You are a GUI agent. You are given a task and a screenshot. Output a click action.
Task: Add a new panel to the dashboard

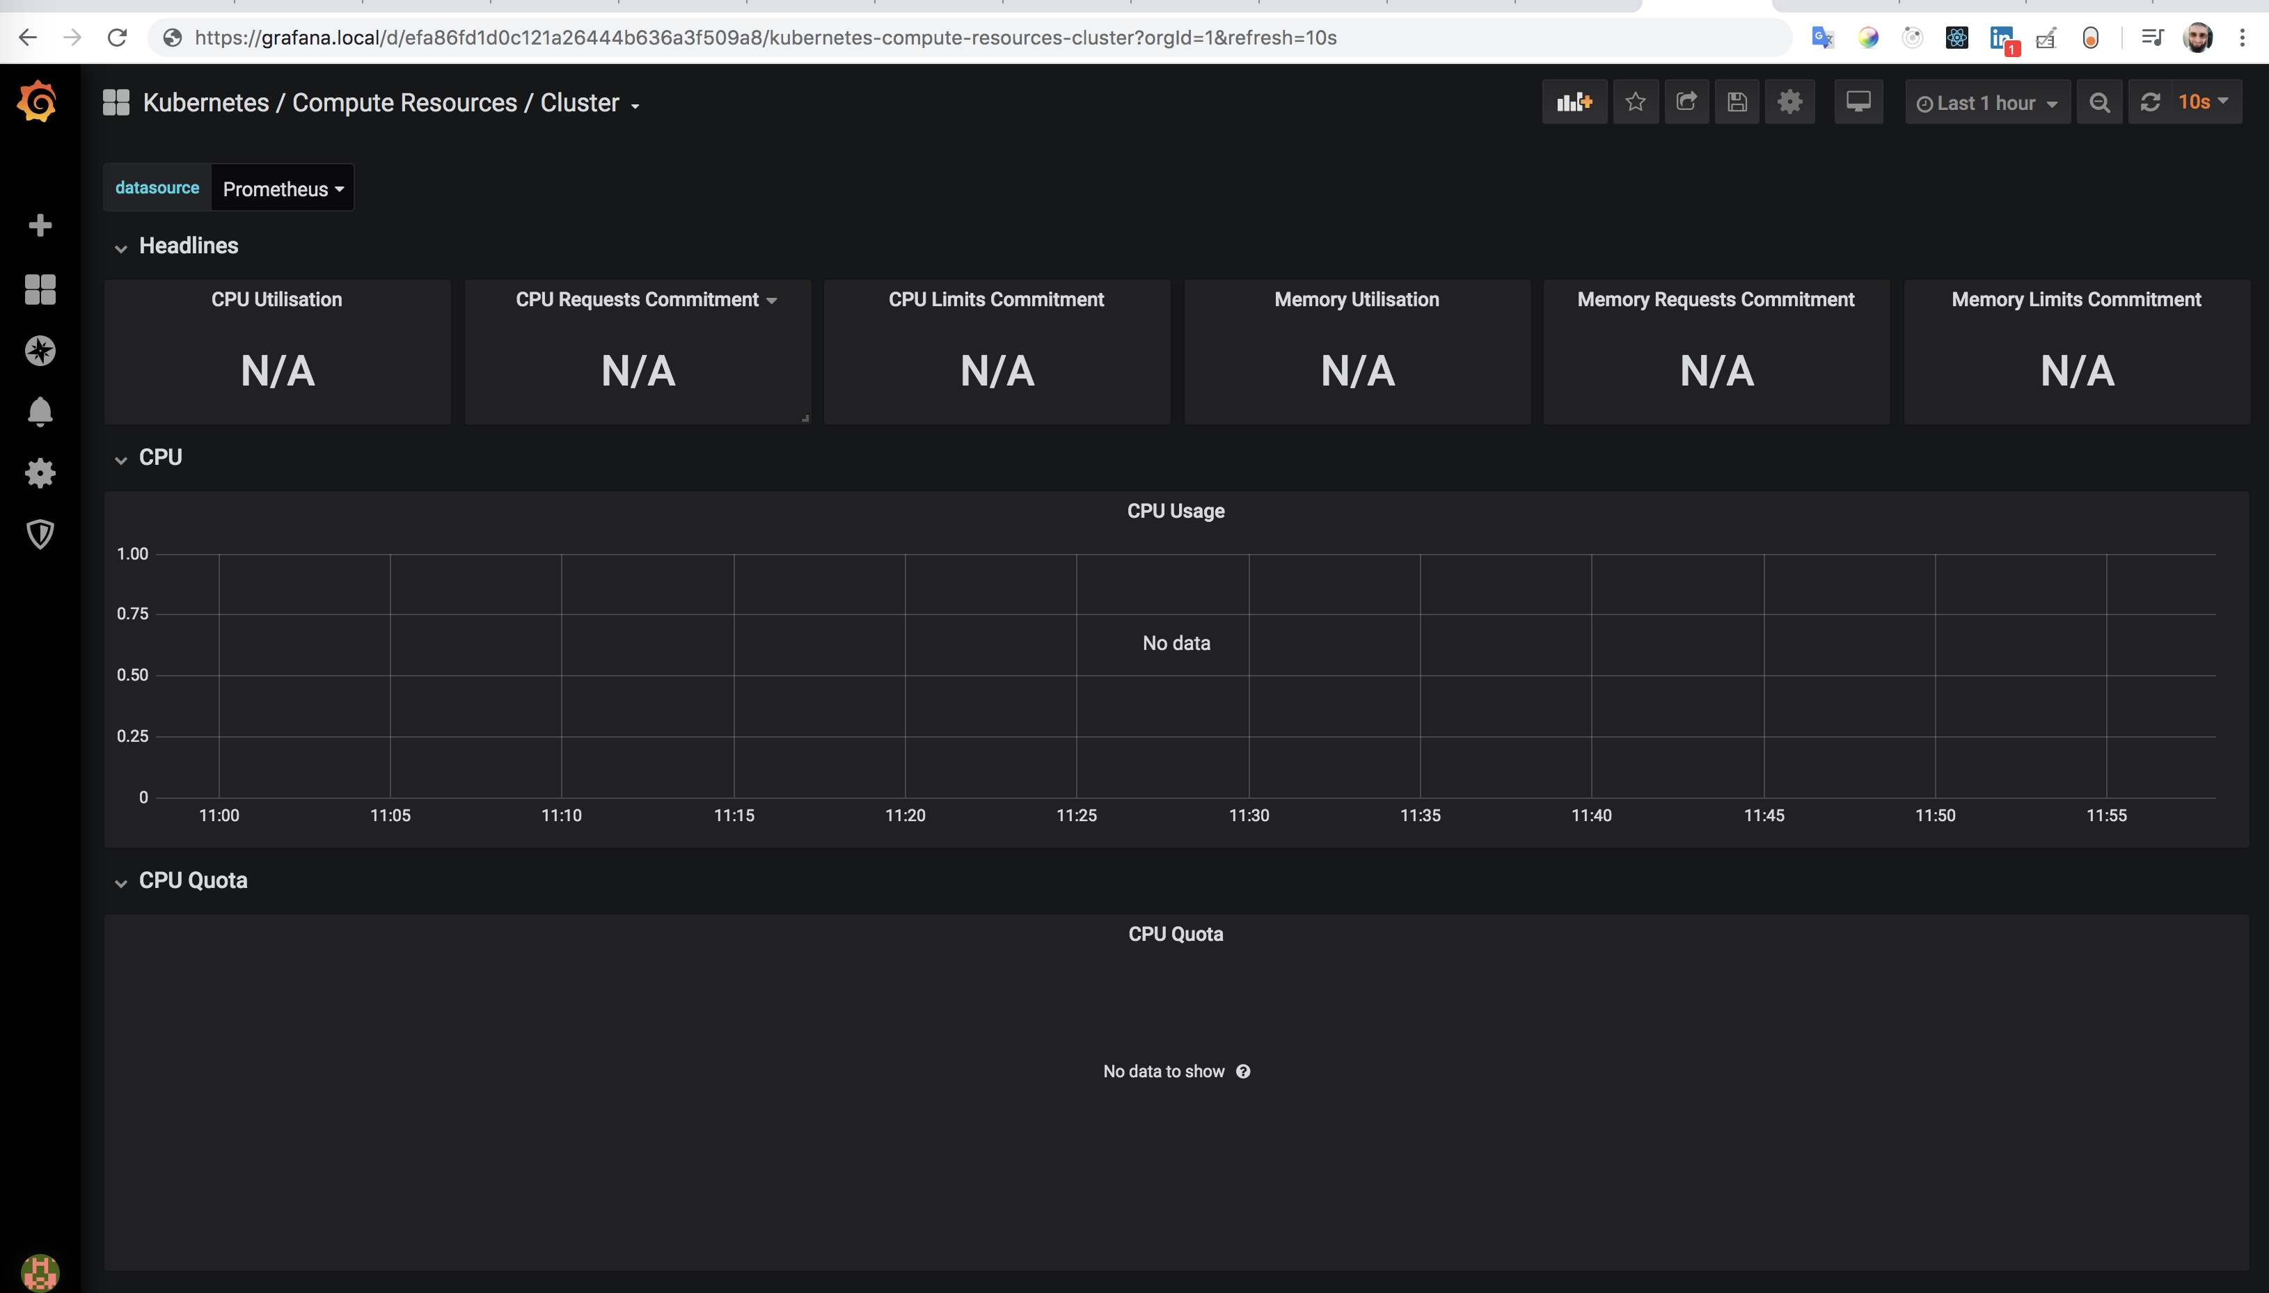(1574, 101)
